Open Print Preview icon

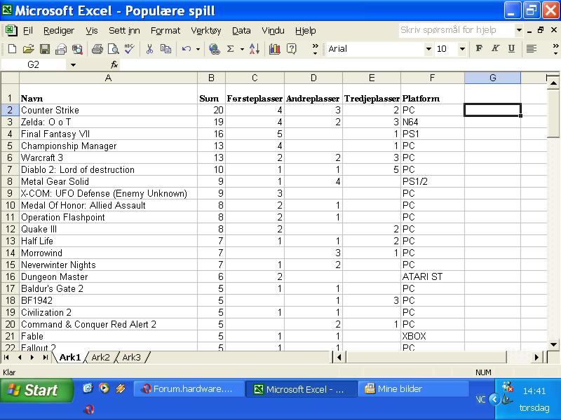click(x=113, y=49)
